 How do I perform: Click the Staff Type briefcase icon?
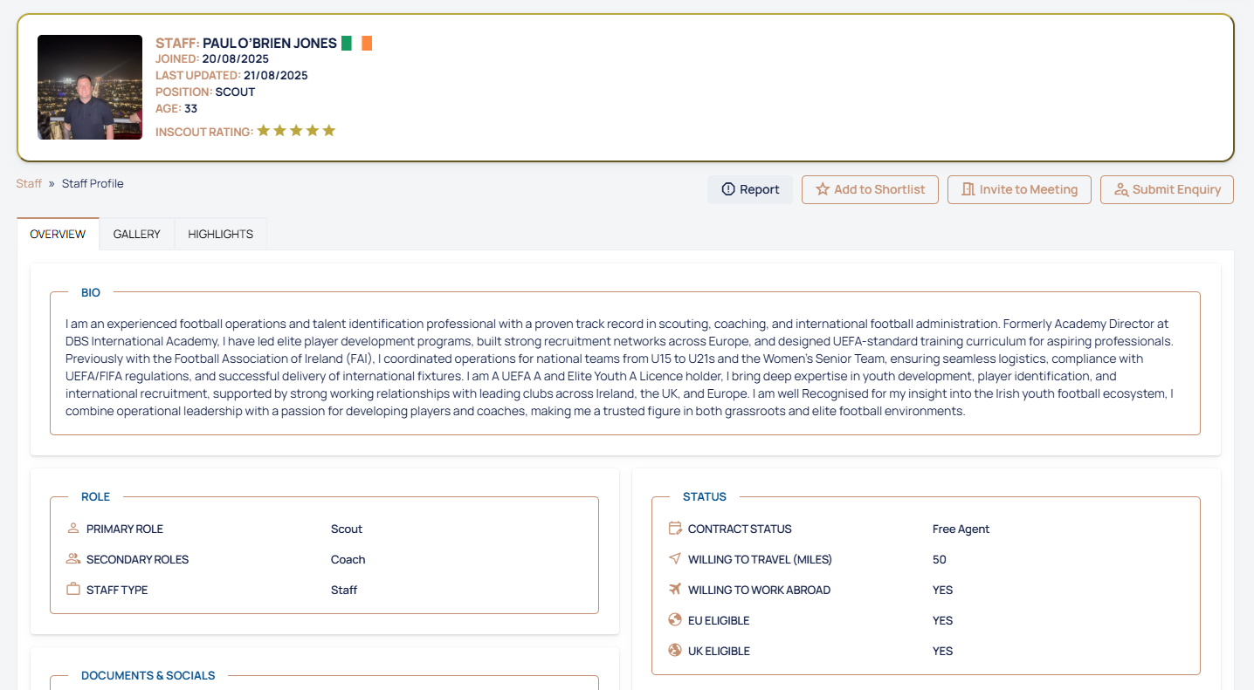coord(73,590)
